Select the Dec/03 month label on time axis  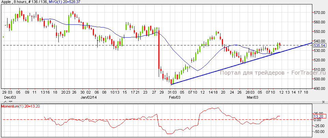click(8, 97)
